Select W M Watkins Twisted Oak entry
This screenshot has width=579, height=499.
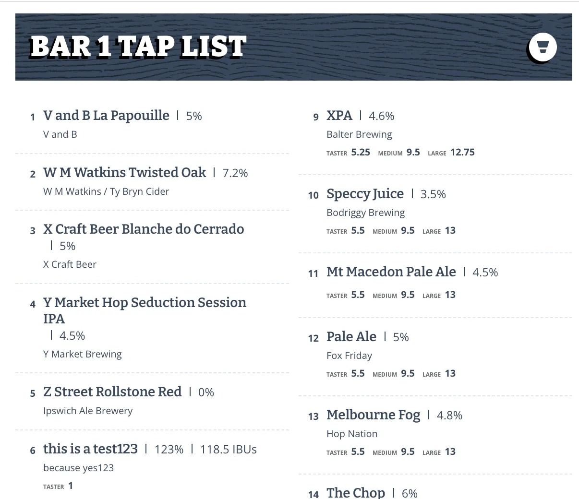pos(124,173)
